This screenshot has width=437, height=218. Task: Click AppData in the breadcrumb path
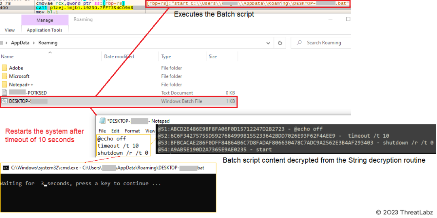[20, 43]
